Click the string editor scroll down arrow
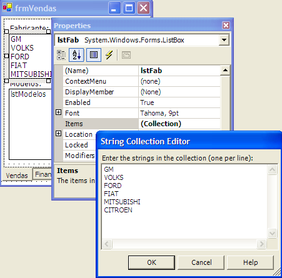The height and width of the screenshot is (278, 282). click(x=272, y=233)
